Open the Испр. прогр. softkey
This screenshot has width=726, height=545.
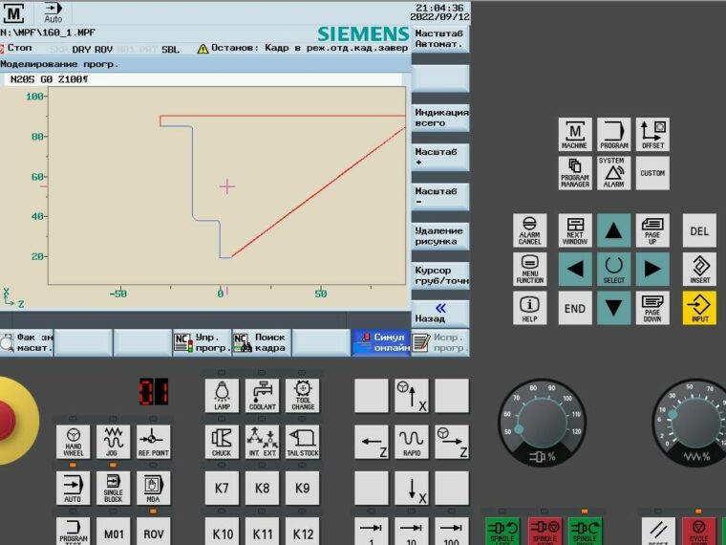(439, 343)
